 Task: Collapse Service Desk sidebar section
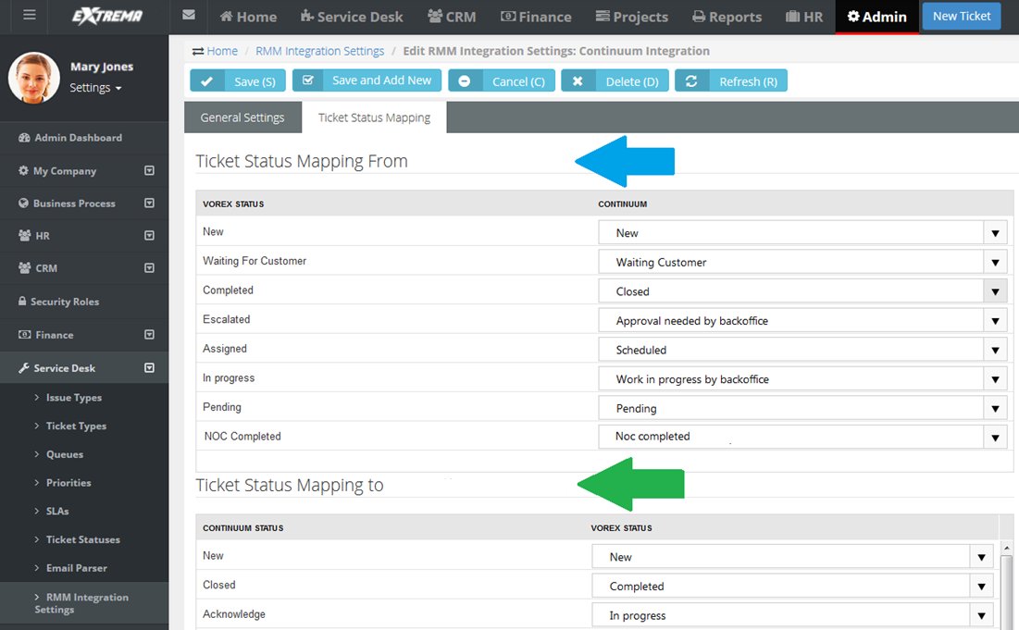[x=149, y=367]
